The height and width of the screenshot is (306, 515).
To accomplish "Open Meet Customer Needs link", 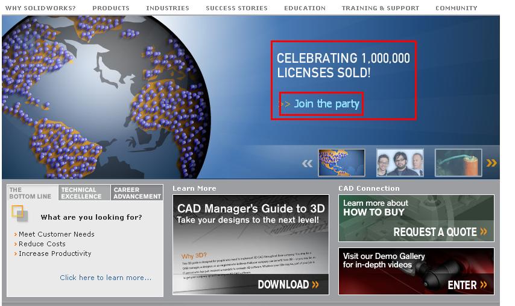I will pos(57,234).
